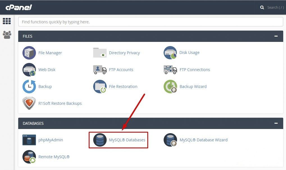Image resolution: width=286 pixels, height=170 pixels.
Task: Open the home grid icon in sidebar
Action: click(x=7, y=21)
